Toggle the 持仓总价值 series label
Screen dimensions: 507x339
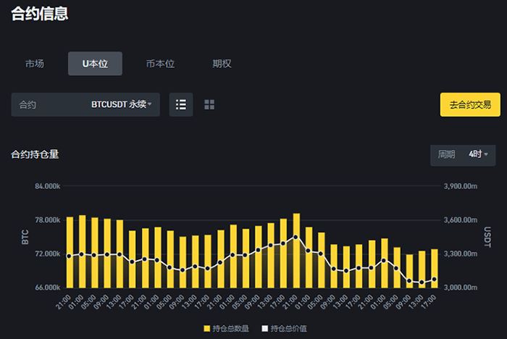(290, 329)
